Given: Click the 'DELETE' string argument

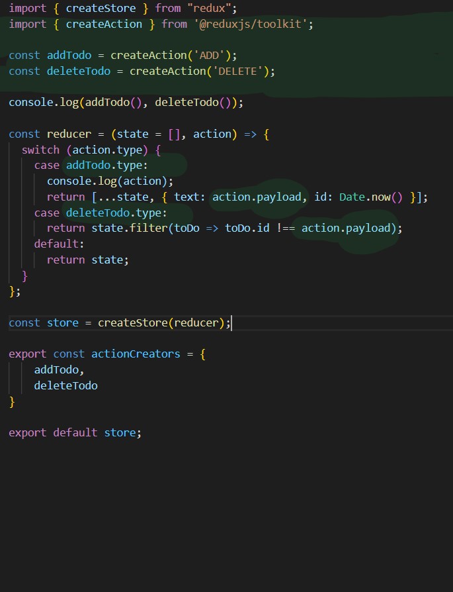Looking at the screenshot, I should (237, 72).
